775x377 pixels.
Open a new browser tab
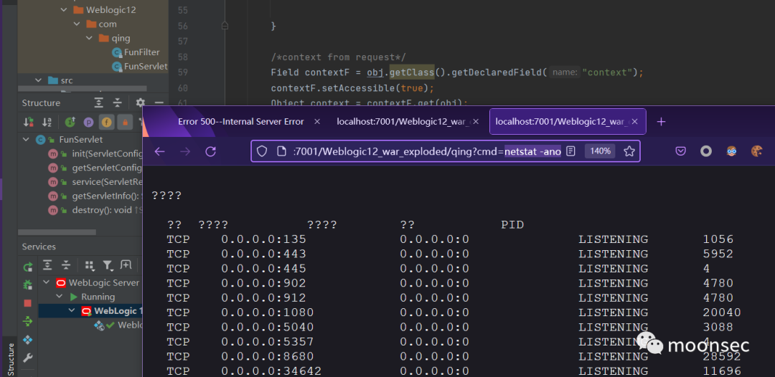click(662, 121)
